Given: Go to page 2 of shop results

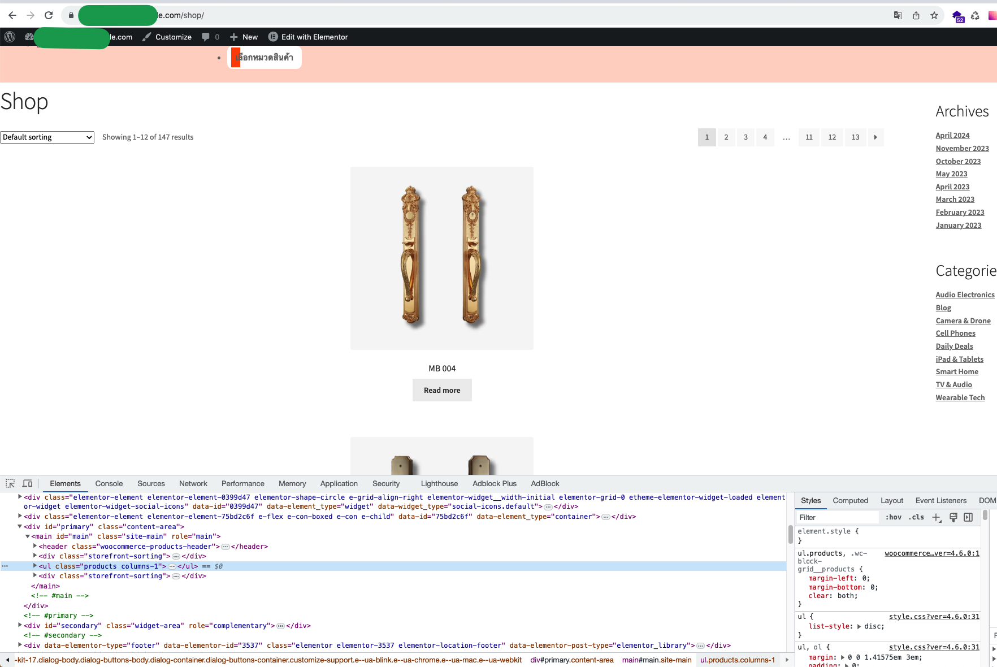Looking at the screenshot, I should tap(726, 137).
